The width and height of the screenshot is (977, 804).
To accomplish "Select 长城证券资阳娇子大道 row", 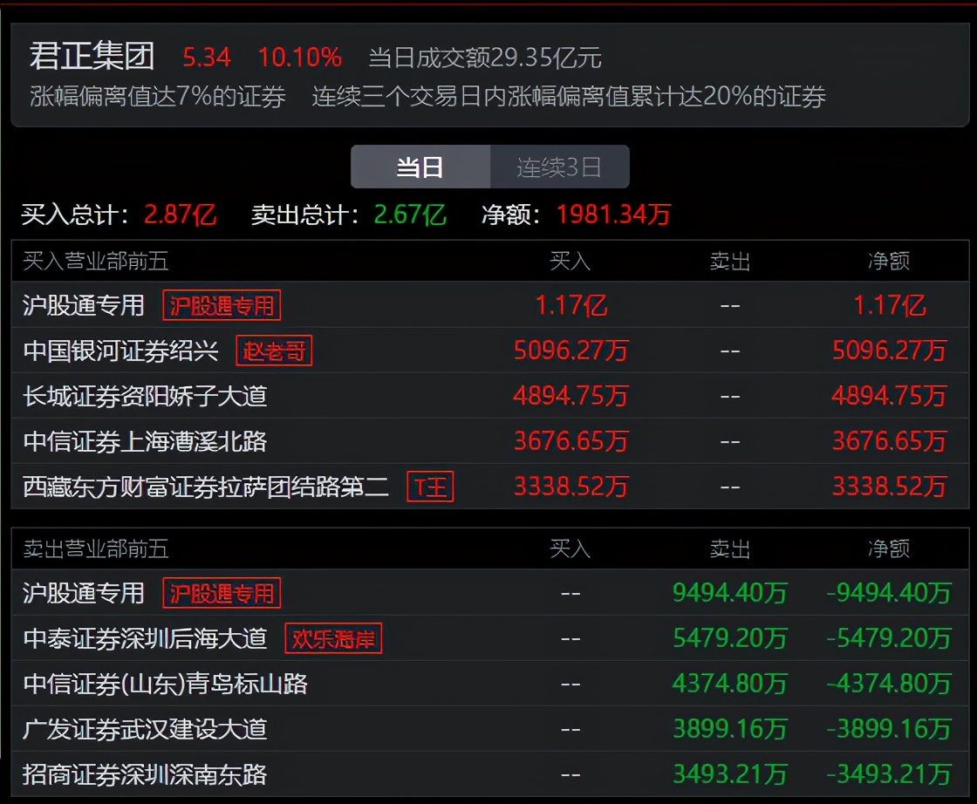I will tap(489, 396).
